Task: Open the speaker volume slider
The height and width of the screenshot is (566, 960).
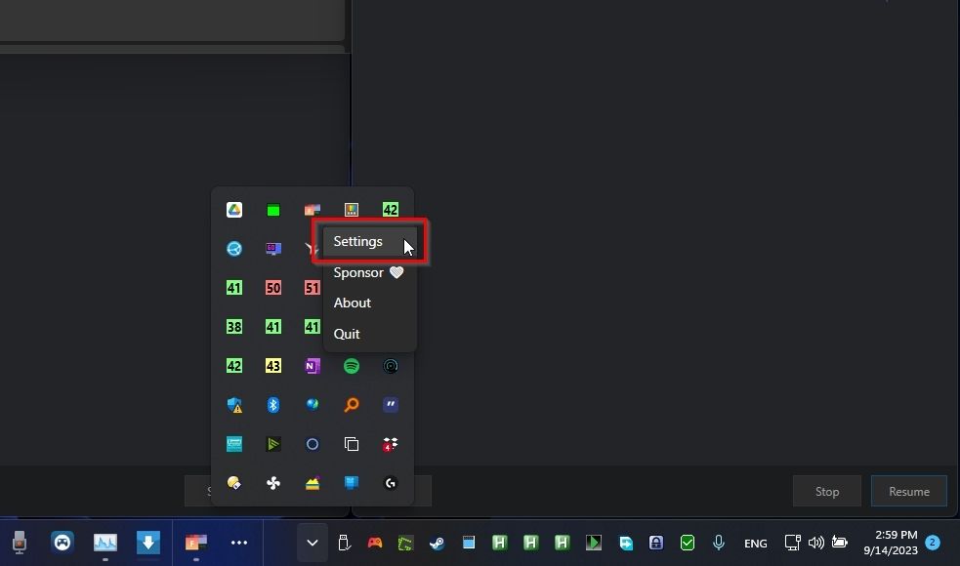Action: point(816,542)
